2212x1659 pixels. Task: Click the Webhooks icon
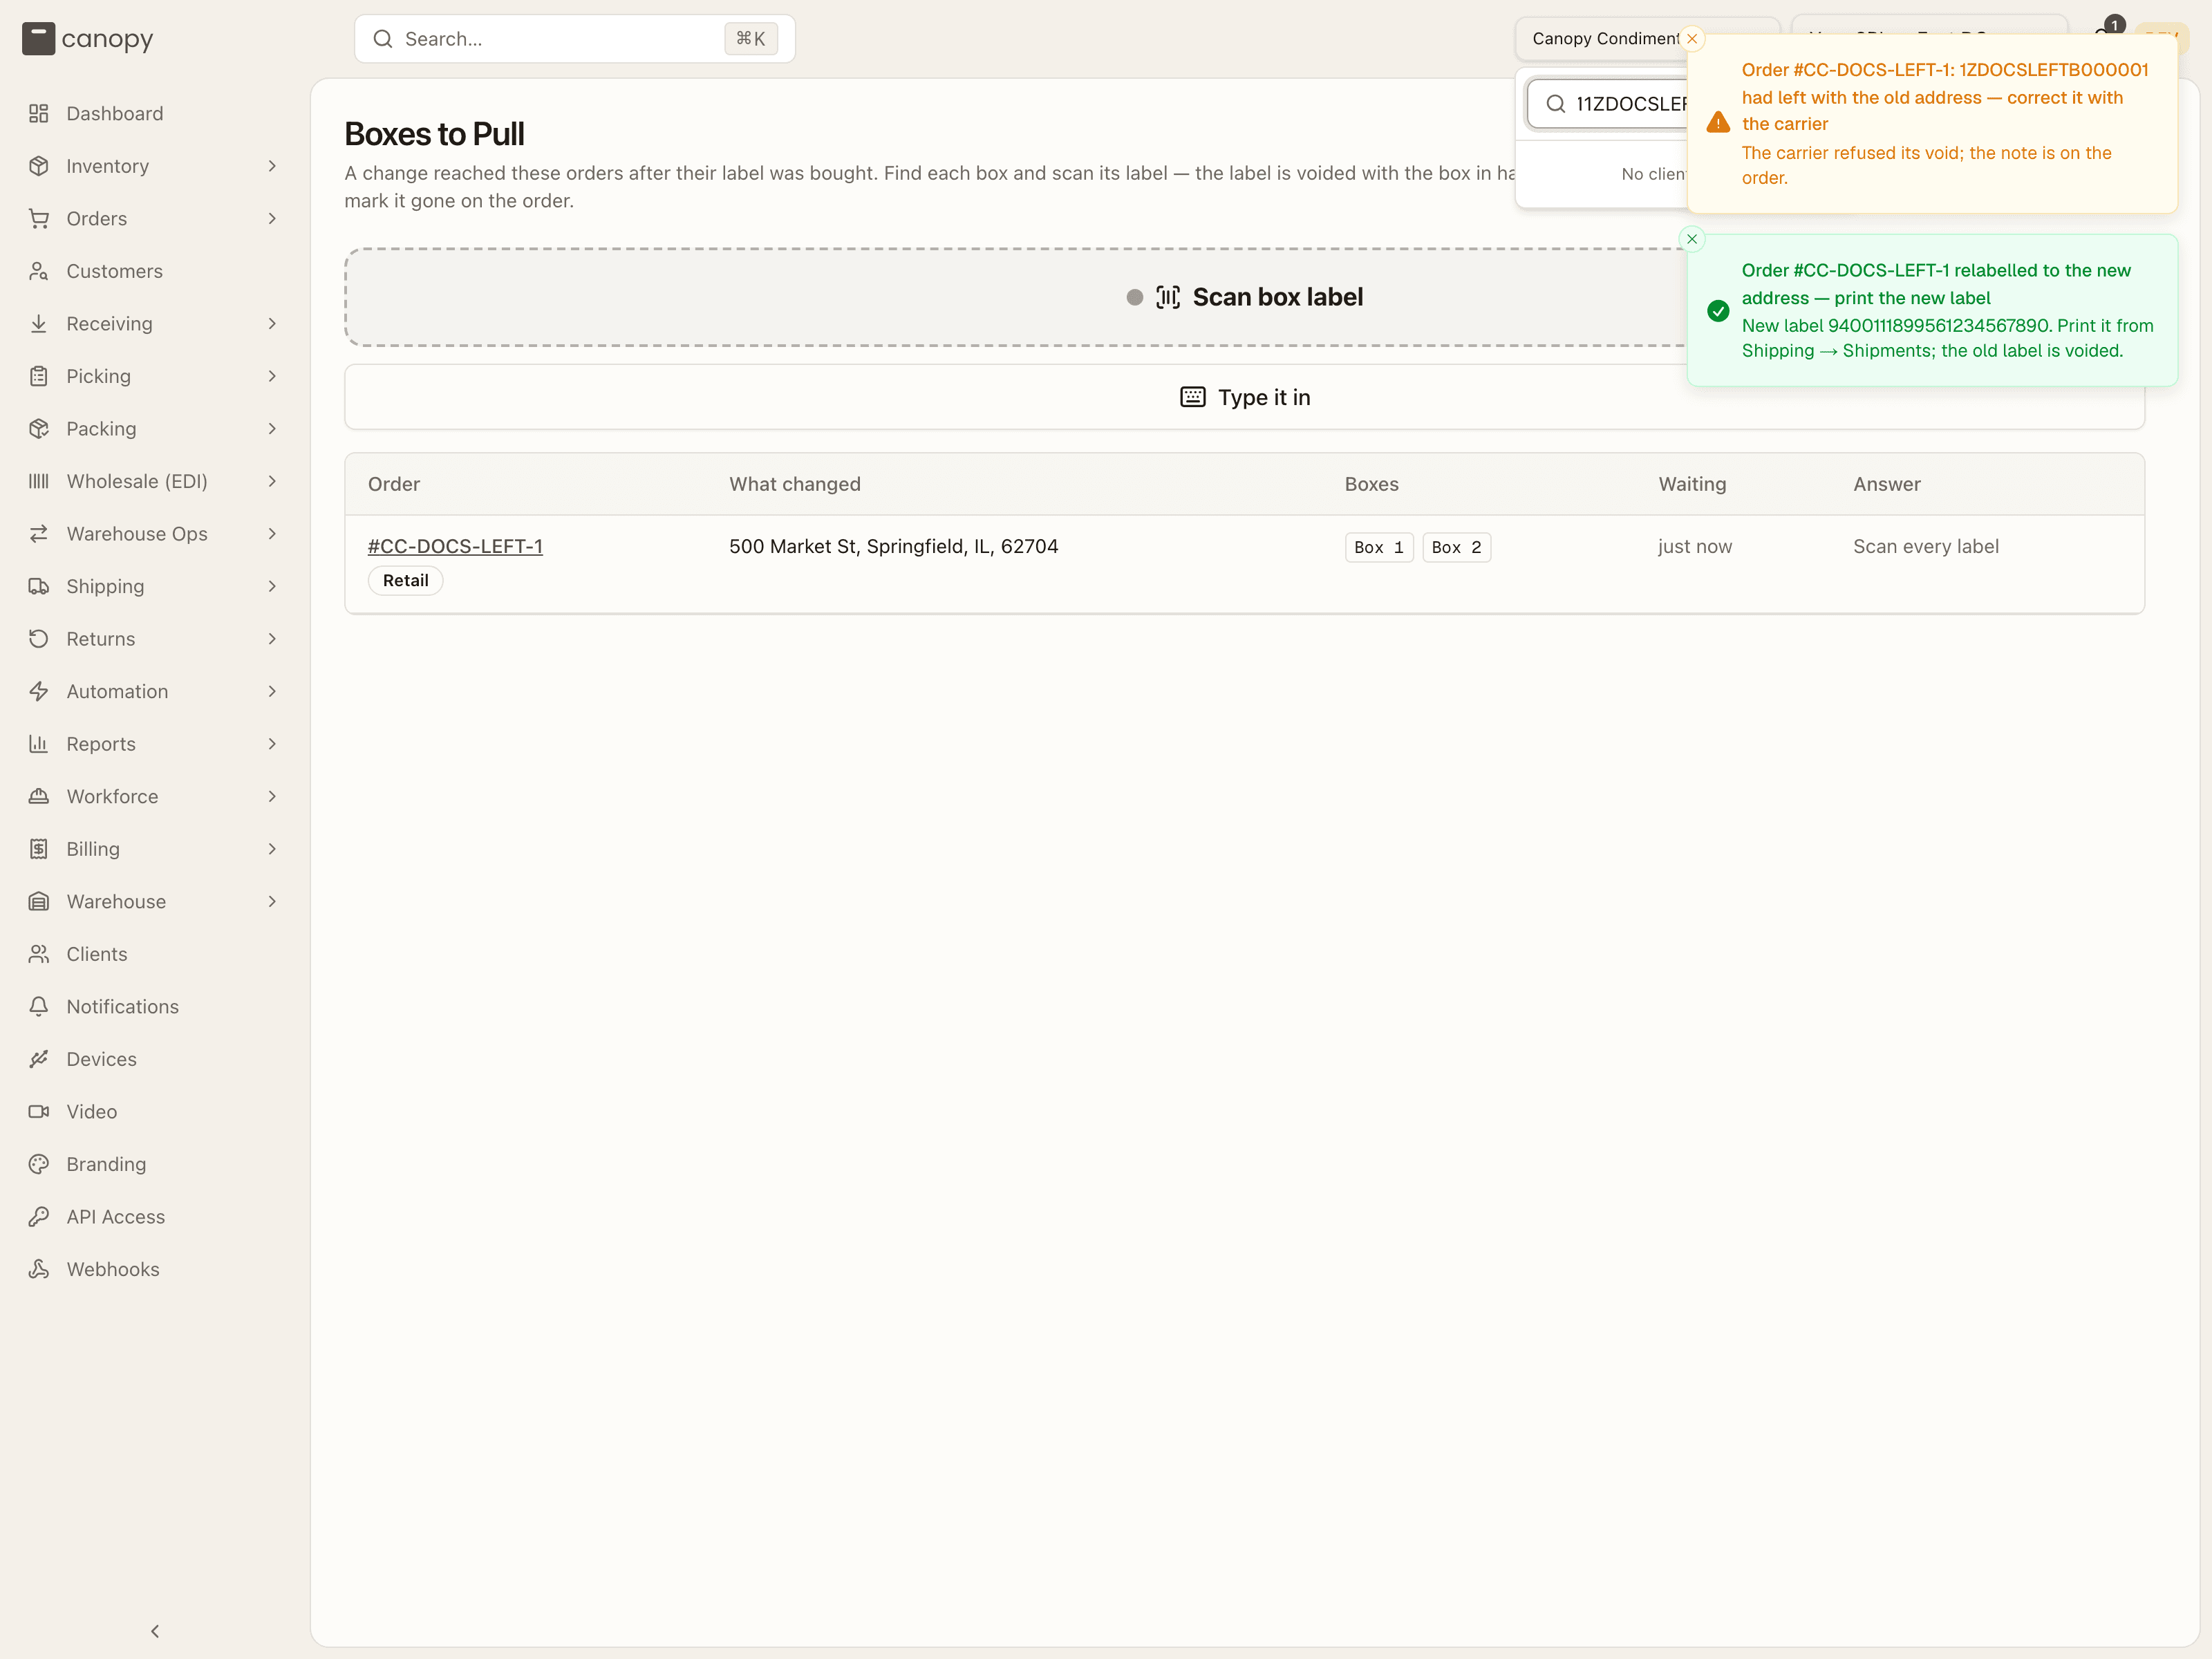39,1269
